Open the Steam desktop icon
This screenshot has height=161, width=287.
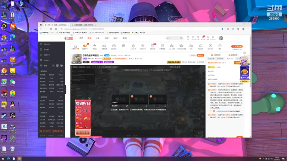4,116
